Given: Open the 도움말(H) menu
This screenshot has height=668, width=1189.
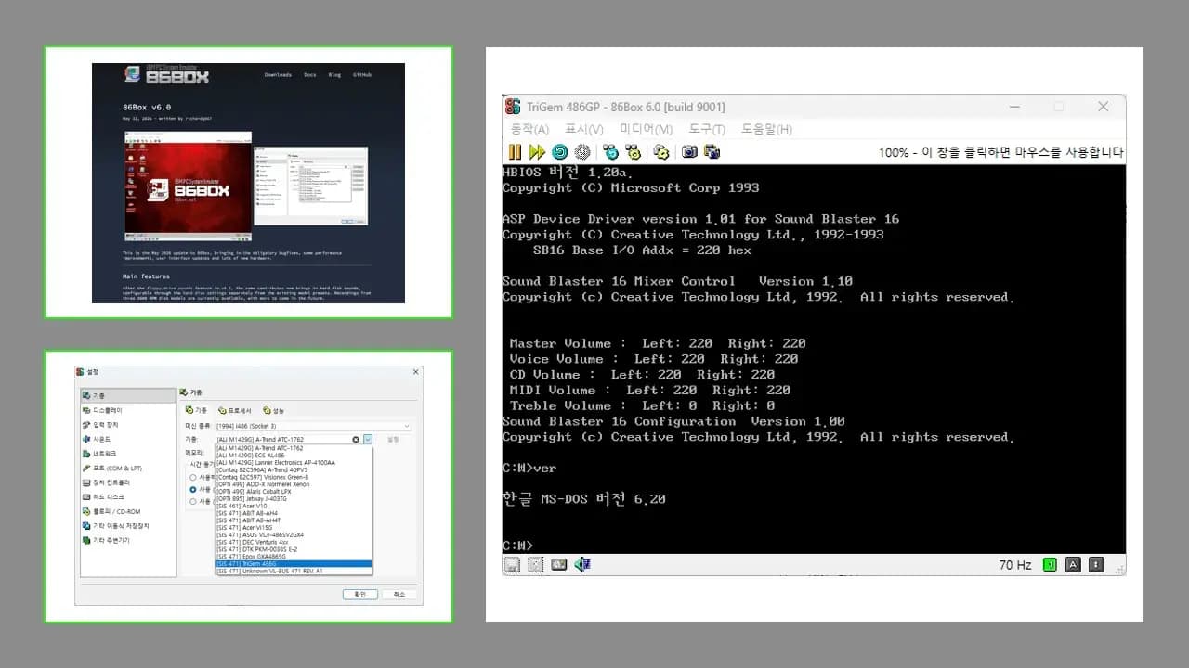Looking at the screenshot, I should pyautogui.click(x=766, y=129).
